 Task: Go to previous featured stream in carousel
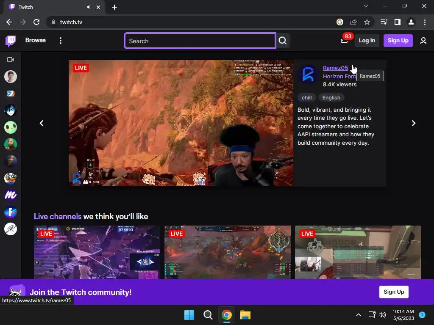tap(42, 123)
